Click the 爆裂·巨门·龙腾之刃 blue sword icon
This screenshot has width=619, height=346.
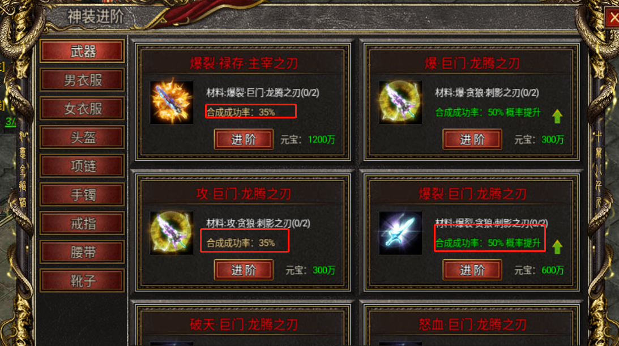coord(400,233)
